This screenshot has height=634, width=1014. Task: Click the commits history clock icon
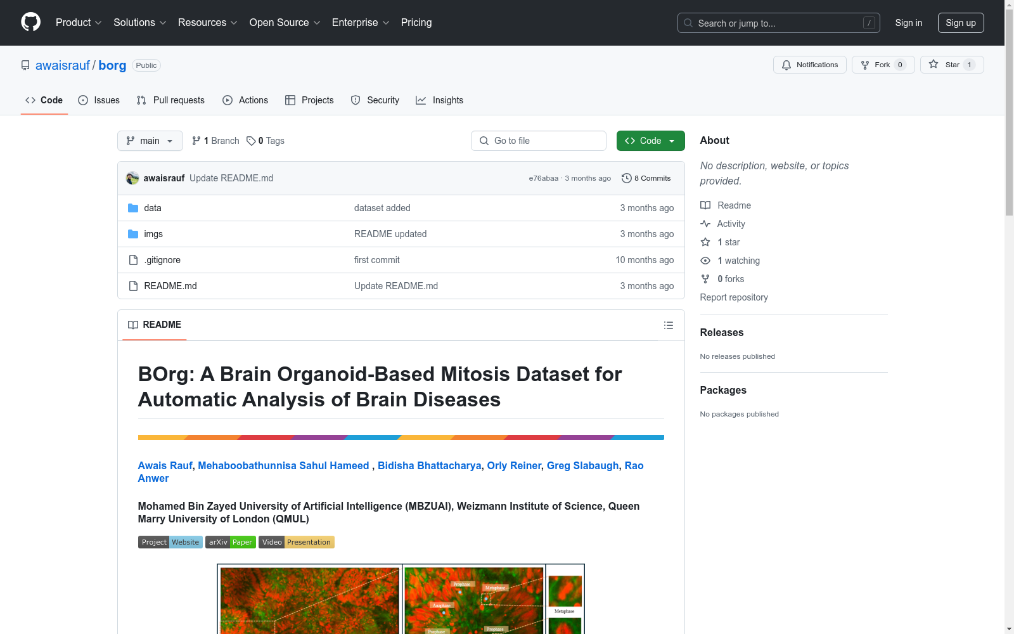[627, 178]
